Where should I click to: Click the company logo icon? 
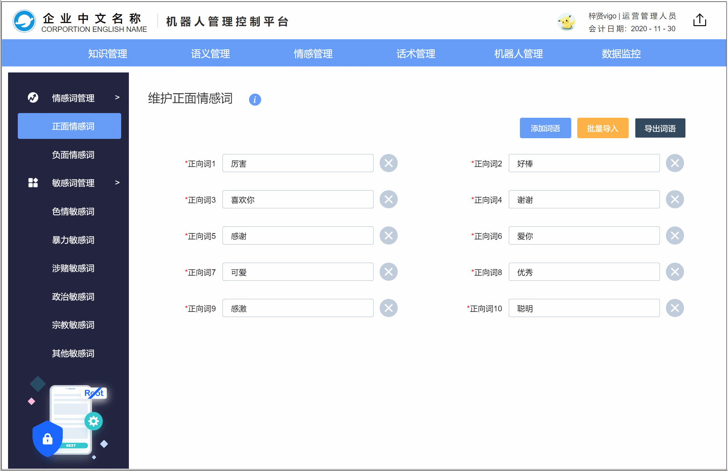24,21
